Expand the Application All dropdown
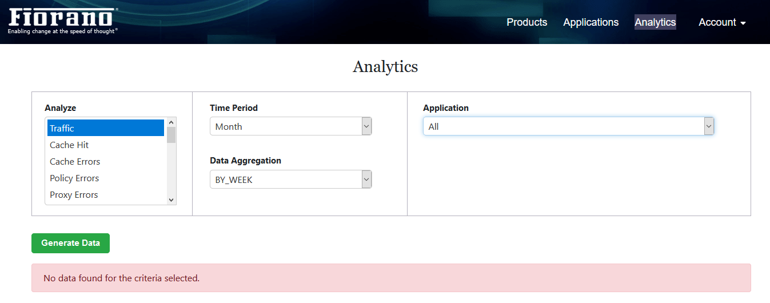The height and width of the screenshot is (303, 770). 569,126
